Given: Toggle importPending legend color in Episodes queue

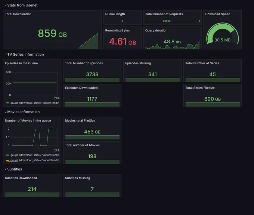Looking at the screenshot, I should click(x=7, y=103).
